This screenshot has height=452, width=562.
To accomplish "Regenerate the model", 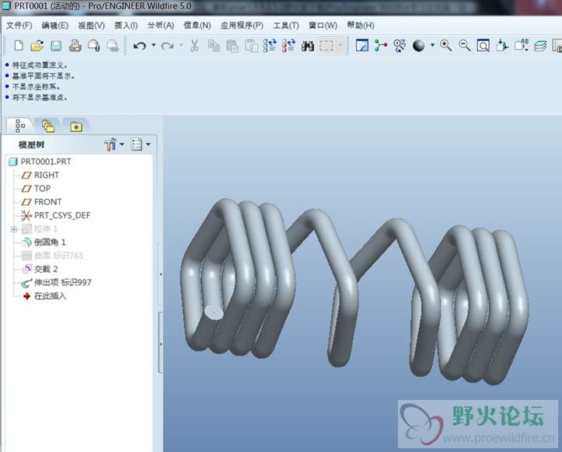I will pos(270,46).
